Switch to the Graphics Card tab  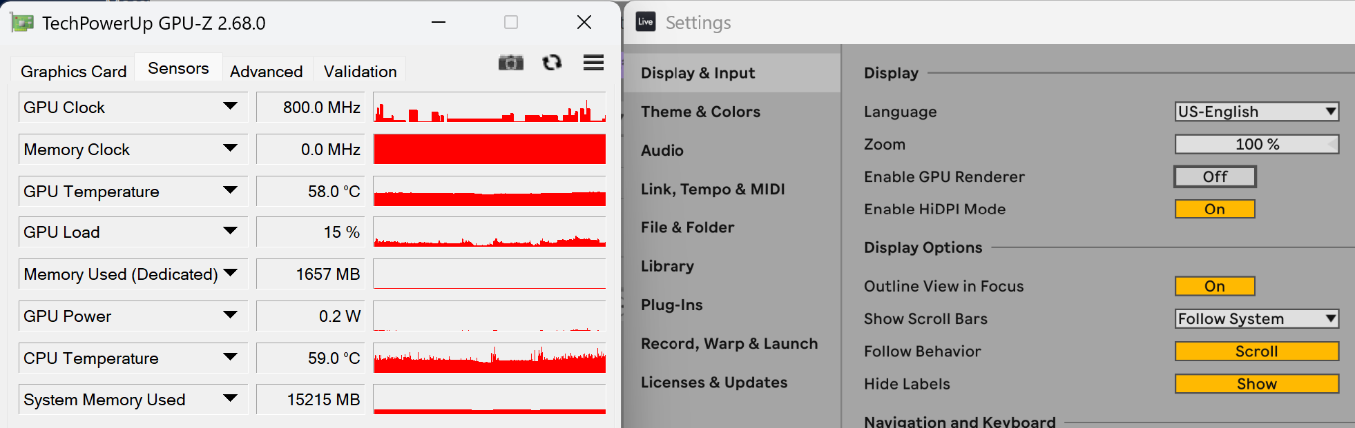(x=73, y=72)
